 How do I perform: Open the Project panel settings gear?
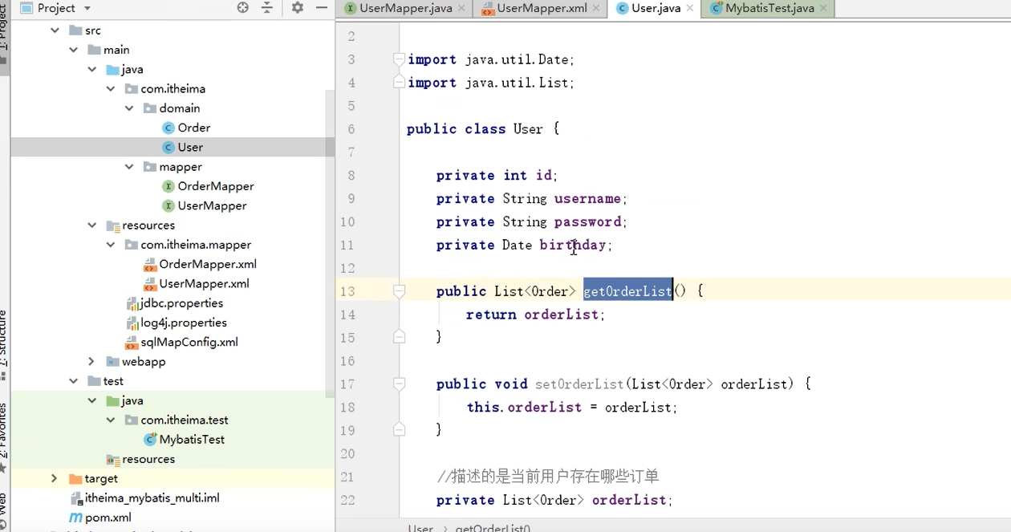[296, 6]
